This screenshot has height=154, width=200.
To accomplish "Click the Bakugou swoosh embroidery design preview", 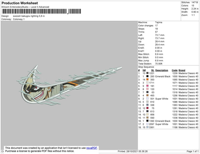I will coord(69,85).
